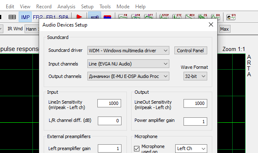Close the Audio Devices Setup dialog
The height and width of the screenshot is (153, 258).
click(211, 24)
